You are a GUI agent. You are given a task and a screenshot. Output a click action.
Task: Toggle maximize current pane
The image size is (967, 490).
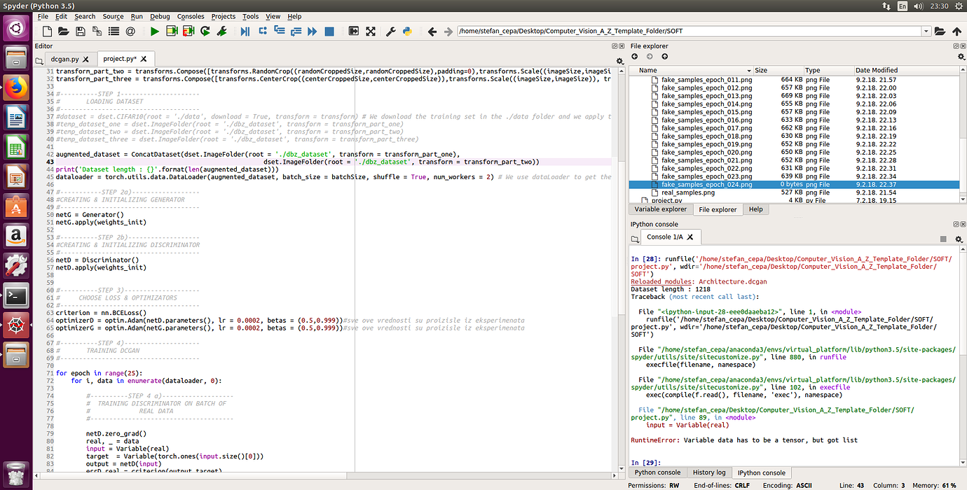tap(353, 31)
